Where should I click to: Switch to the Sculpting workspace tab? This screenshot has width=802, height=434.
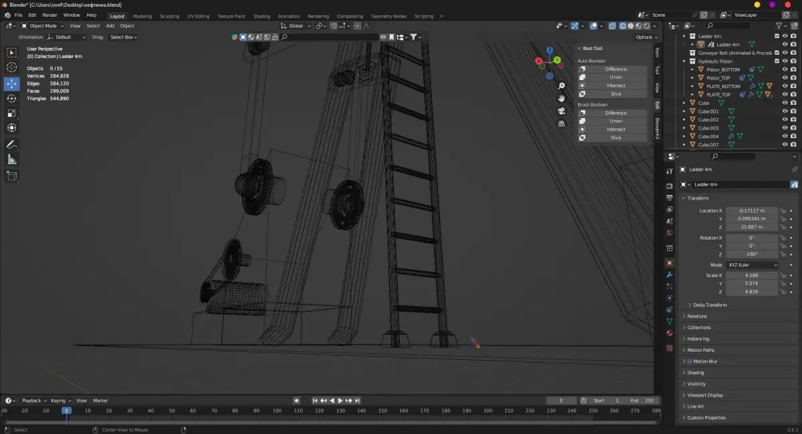click(170, 16)
